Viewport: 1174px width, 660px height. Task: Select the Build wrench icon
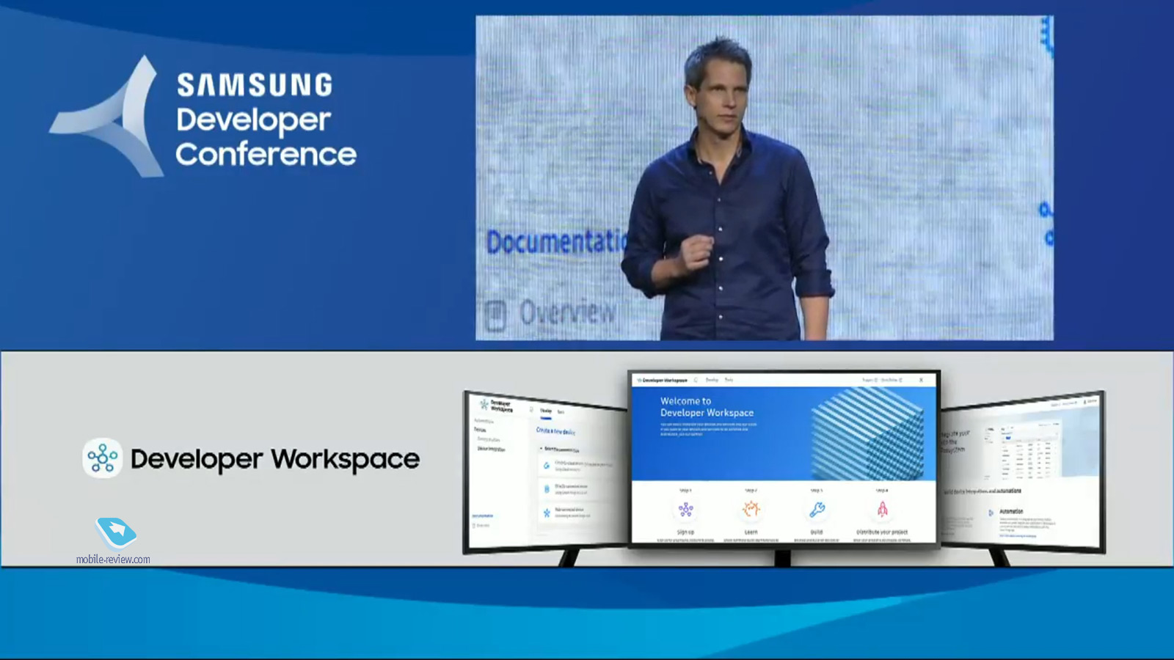click(817, 509)
